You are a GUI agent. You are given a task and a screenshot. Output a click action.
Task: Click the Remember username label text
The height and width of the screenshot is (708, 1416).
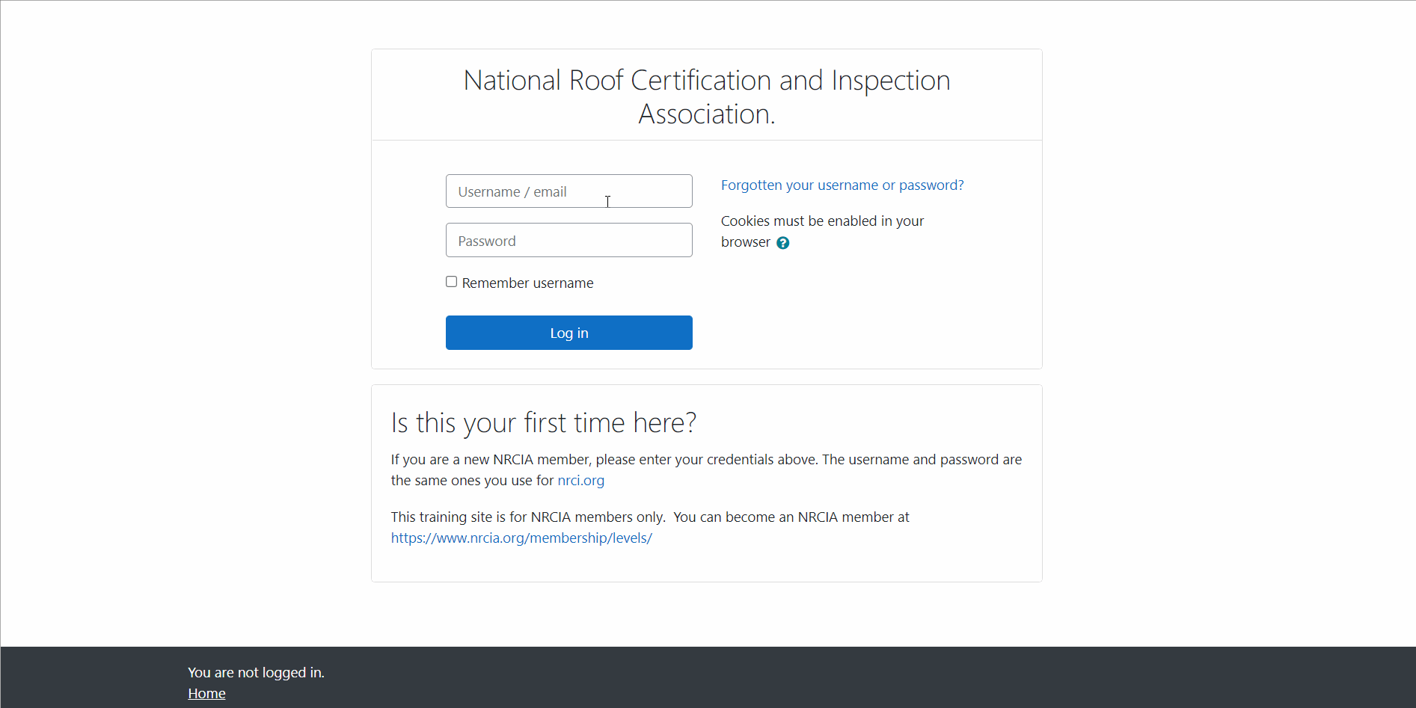(527, 283)
